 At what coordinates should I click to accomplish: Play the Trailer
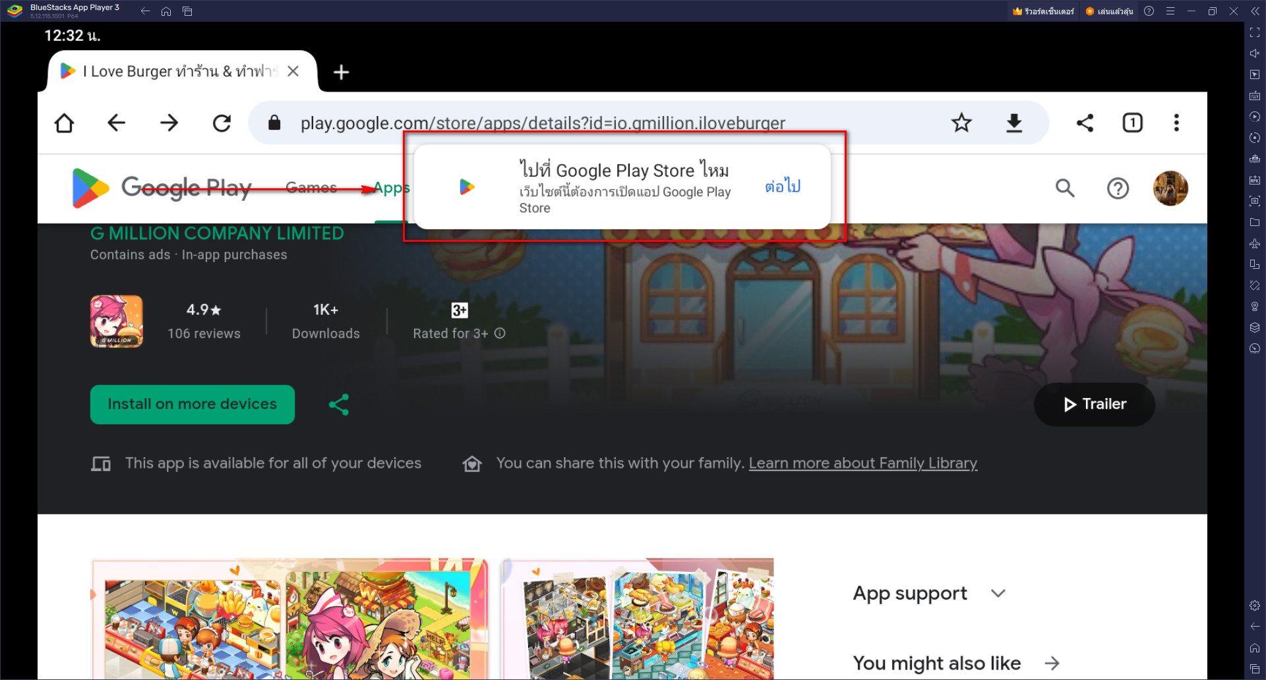click(1095, 405)
